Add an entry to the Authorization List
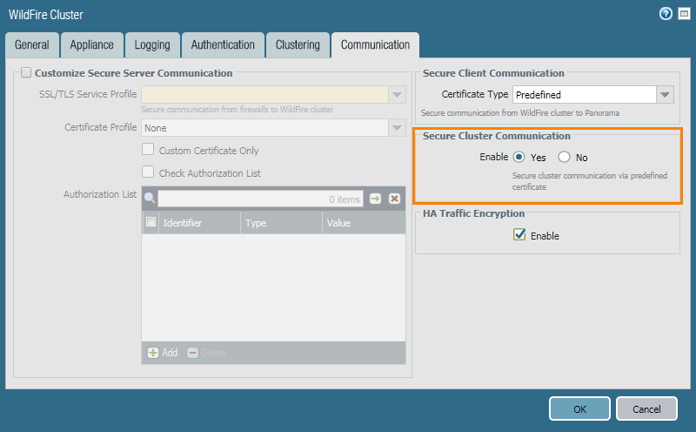The image size is (696, 432). (162, 353)
